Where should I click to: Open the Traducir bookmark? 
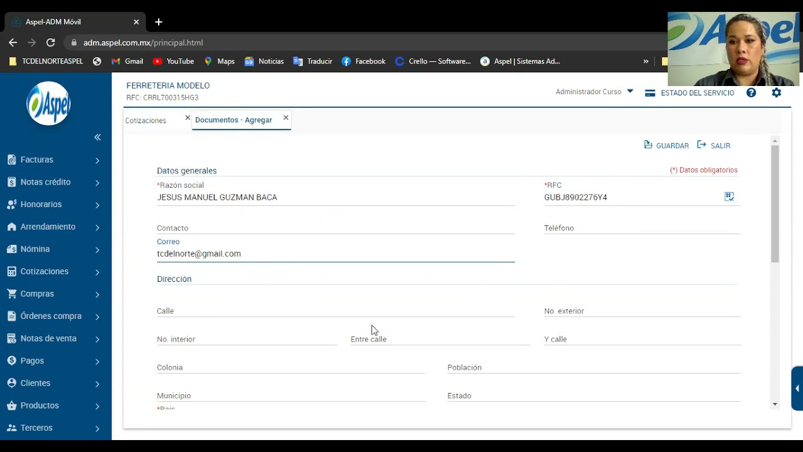[312, 62]
